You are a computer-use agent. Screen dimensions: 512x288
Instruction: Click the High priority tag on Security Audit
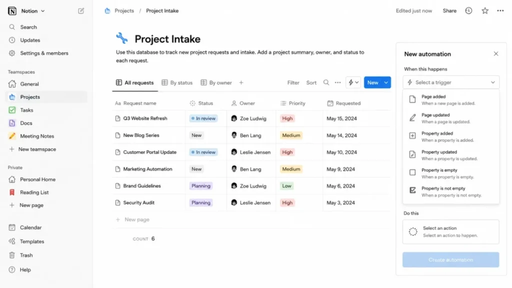[287, 203]
